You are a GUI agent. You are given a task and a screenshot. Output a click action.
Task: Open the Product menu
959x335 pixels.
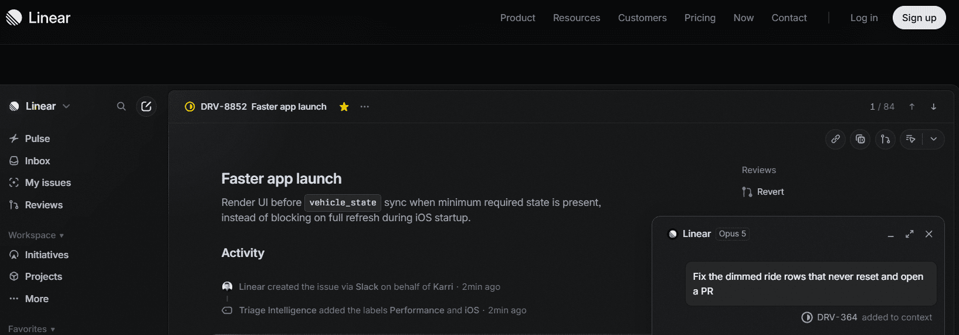point(517,18)
